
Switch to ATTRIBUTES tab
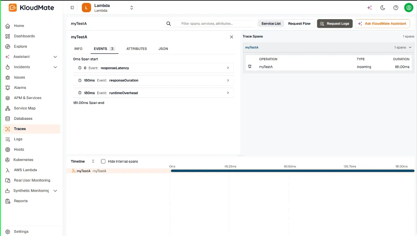tap(136, 49)
